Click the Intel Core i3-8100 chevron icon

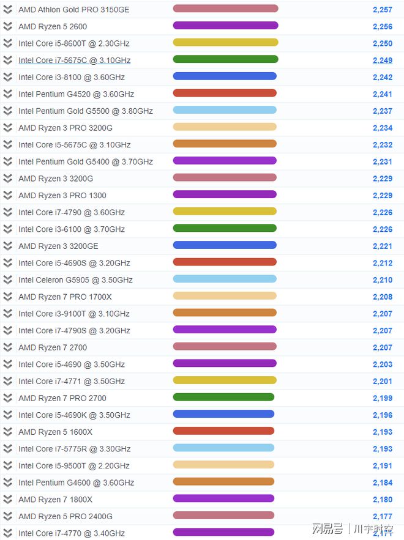7,77
